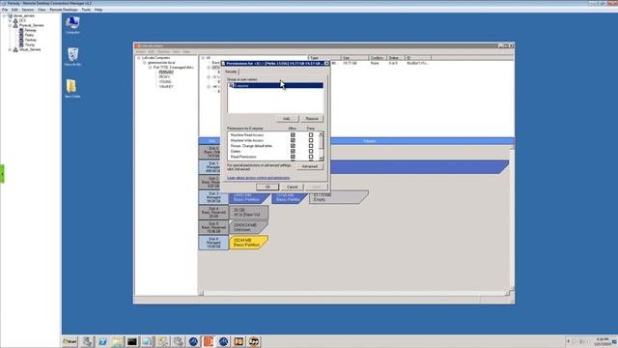Toggle Deny for Delete permission

[x=311, y=152]
